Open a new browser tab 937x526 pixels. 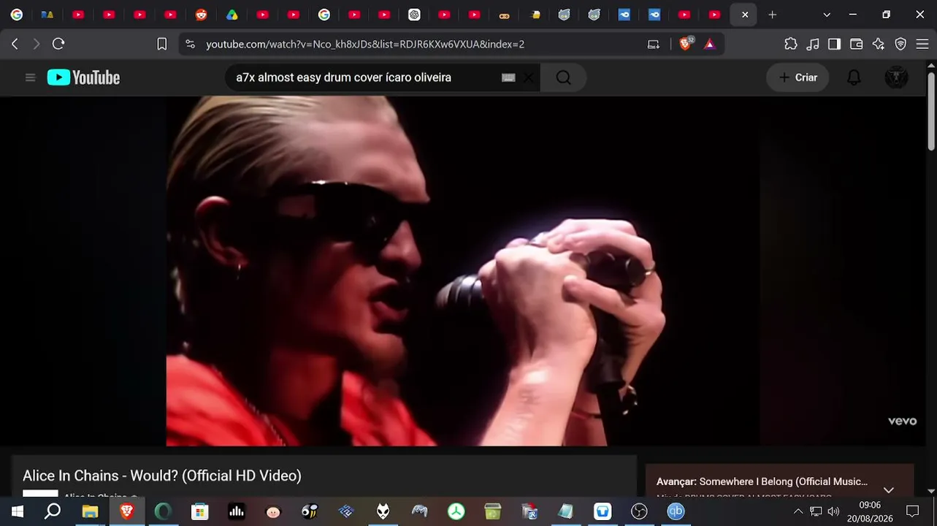tap(773, 15)
